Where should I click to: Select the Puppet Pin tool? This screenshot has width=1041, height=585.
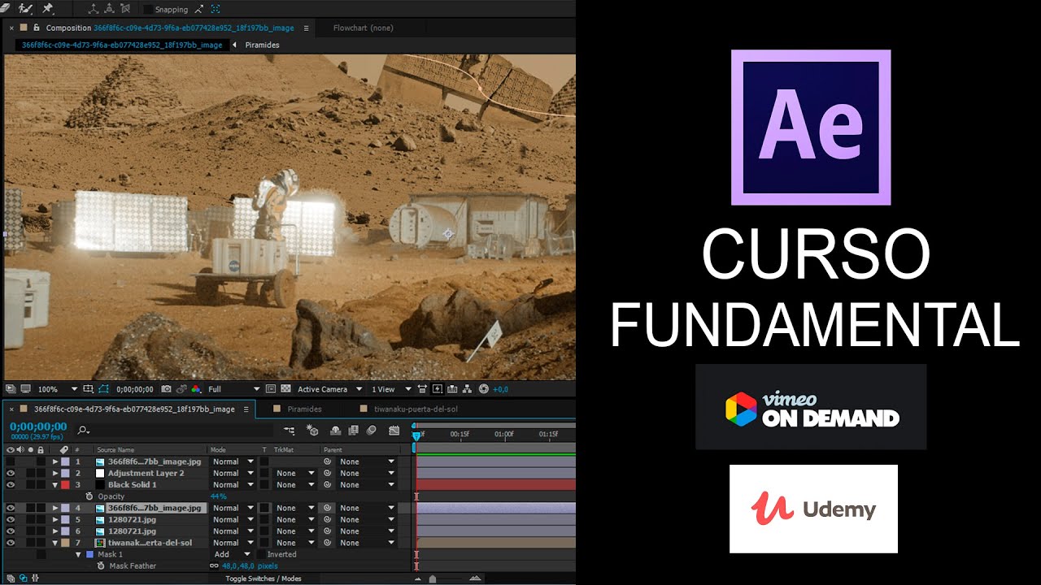click(47, 9)
